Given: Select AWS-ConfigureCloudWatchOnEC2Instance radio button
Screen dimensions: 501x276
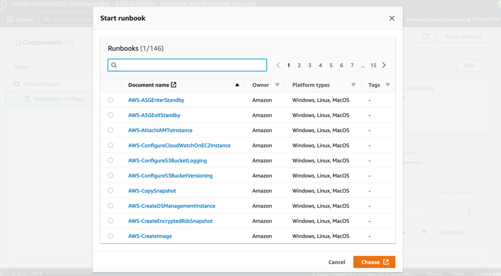Looking at the screenshot, I should [x=111, y=145].
